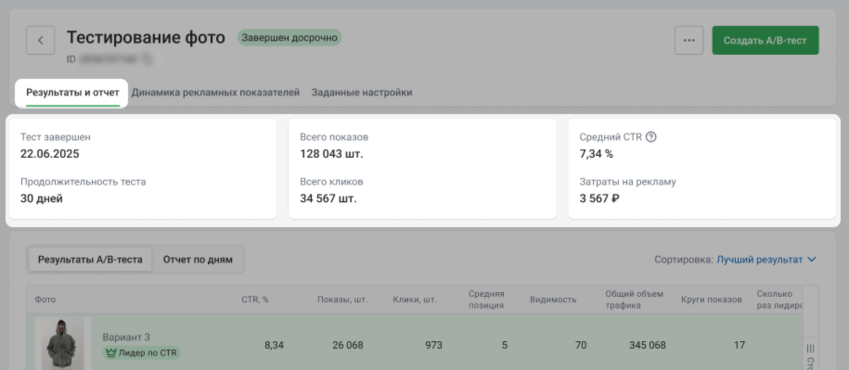Click the crown icon in Лидер по CTR badge
This screenshot has width=849, height=370.
pos(110,353)
